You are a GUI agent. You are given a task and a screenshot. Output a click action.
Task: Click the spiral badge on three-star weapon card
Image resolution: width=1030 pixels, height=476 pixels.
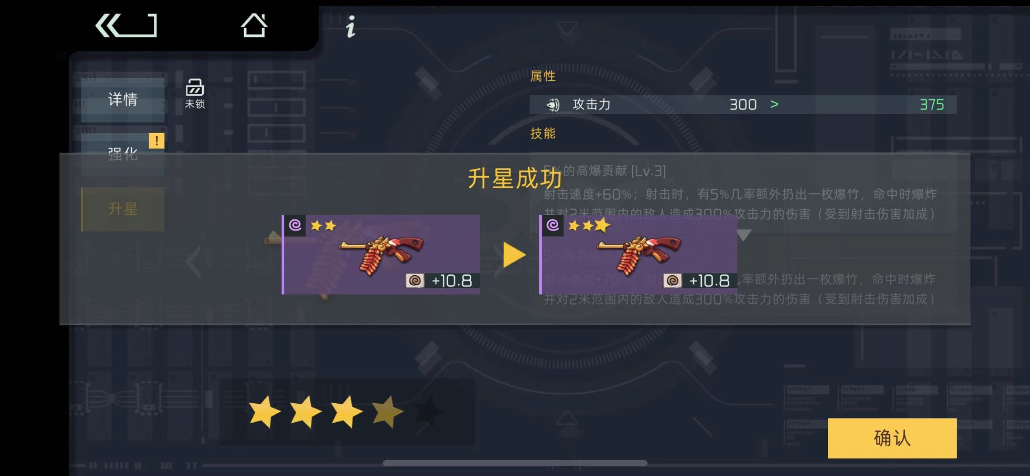pyautogui.click(x=553, y=225)
